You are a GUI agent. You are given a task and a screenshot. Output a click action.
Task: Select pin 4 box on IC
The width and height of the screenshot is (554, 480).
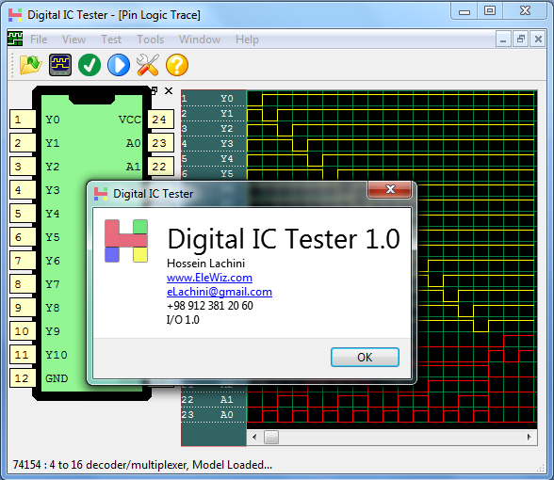(x=23, y=190)
